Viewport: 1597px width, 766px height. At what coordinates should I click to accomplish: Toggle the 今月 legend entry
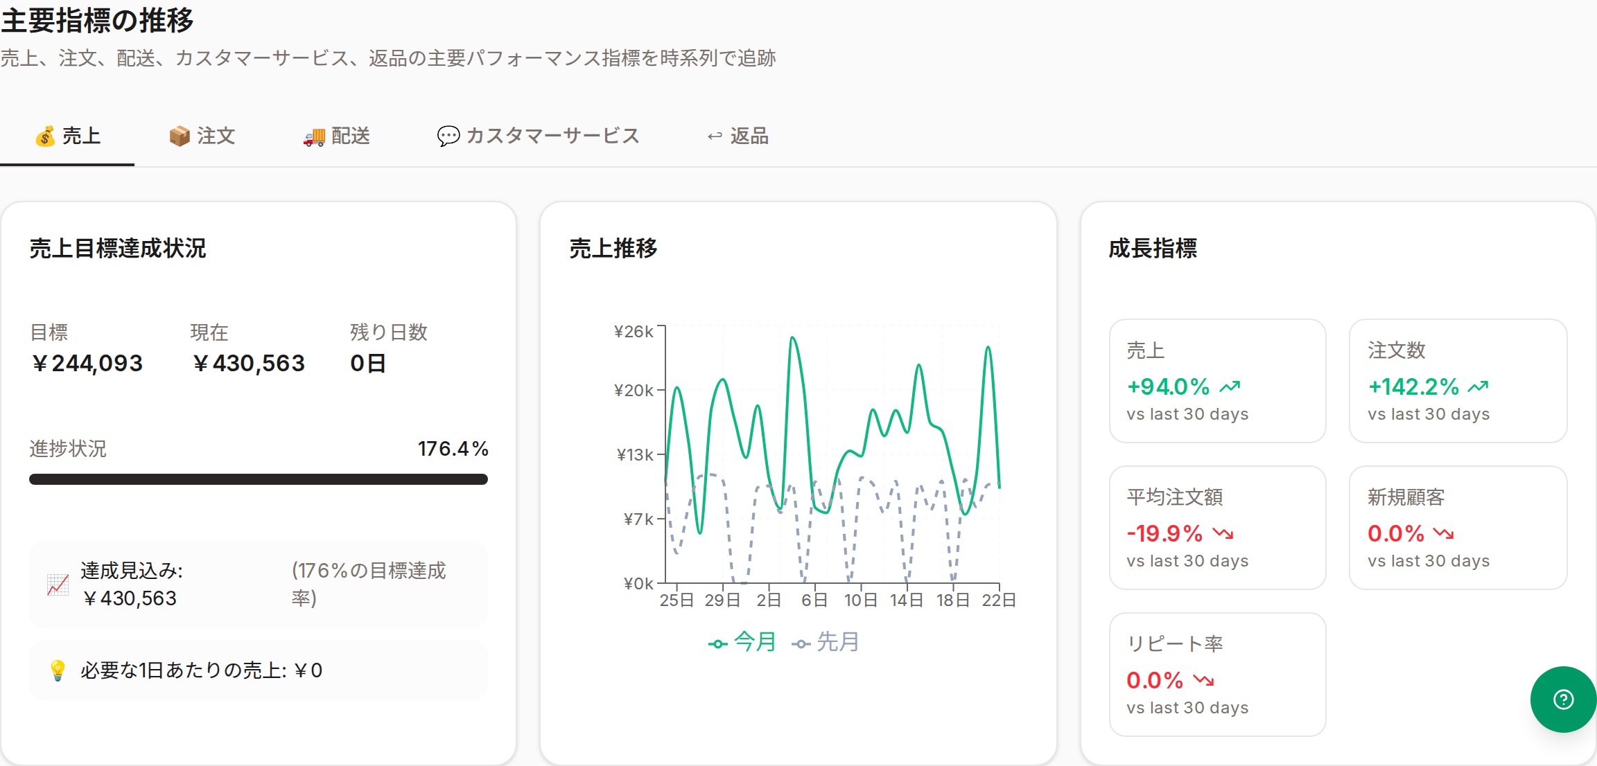coord(742,642)
